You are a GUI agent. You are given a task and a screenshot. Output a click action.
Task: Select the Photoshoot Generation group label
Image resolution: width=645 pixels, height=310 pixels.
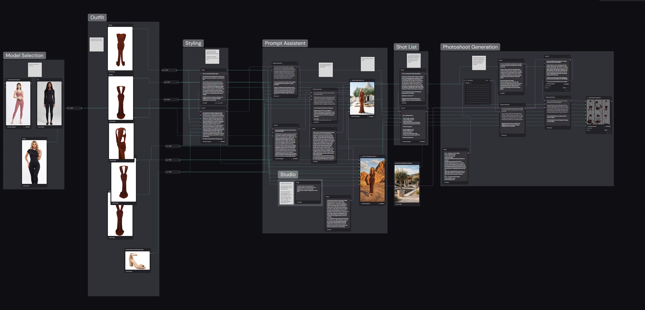470,47
